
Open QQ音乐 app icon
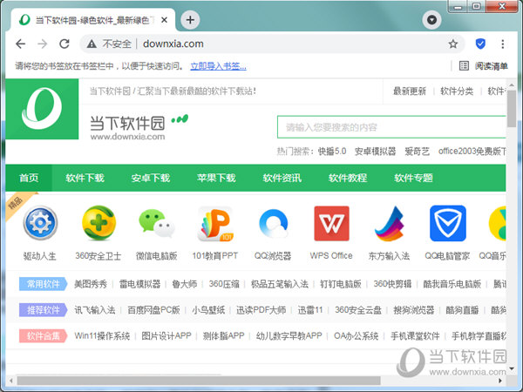pos(497,223)
